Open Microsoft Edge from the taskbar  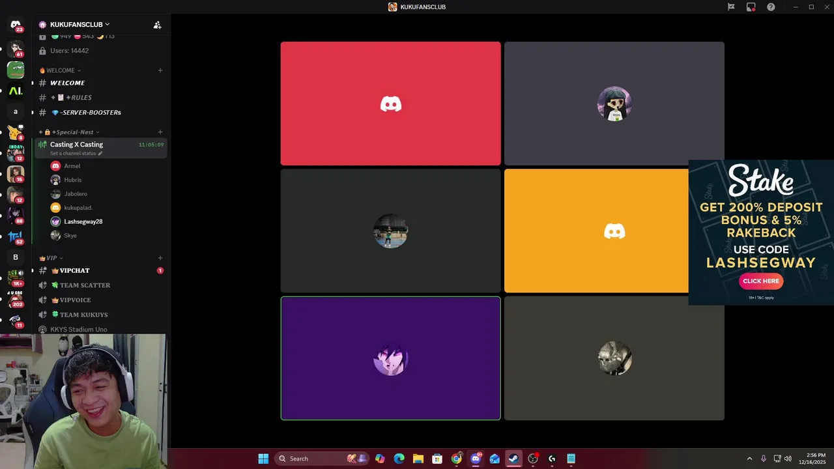(399, 459)
